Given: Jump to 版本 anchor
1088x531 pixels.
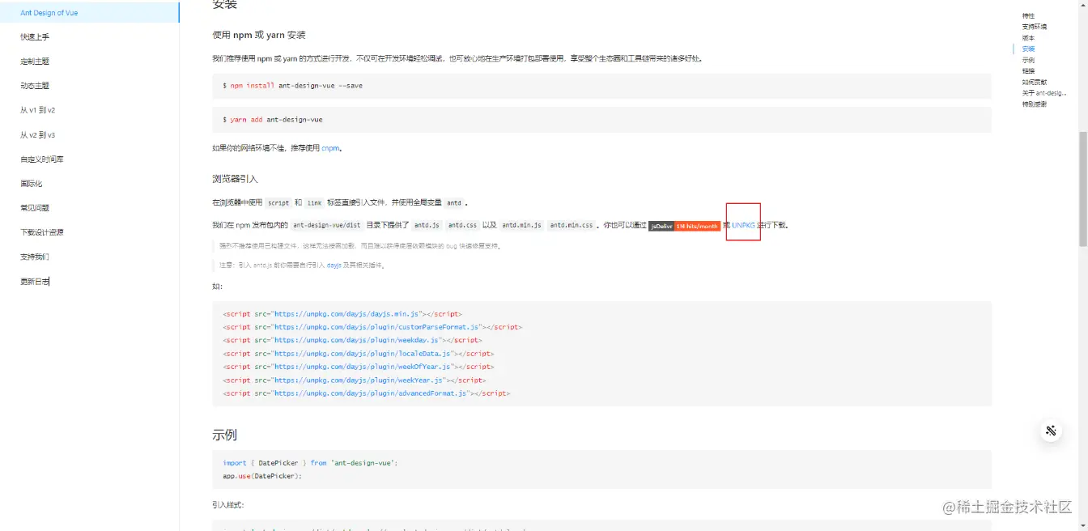Looking at the screenshot, I should pyautogui.click(x=1028, y=38).
